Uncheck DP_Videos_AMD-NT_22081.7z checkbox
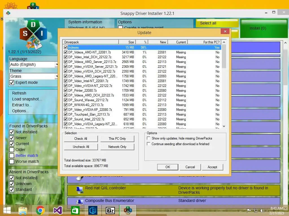This screenshot has height=216, width=289. click(65, 52)
